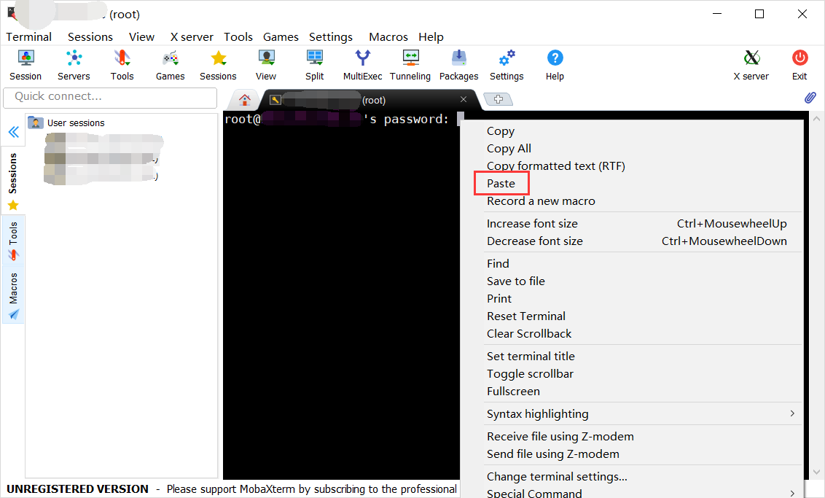Switch to the Macros side tab
Screen dimensions: 825x498
[x=13, y=295]
